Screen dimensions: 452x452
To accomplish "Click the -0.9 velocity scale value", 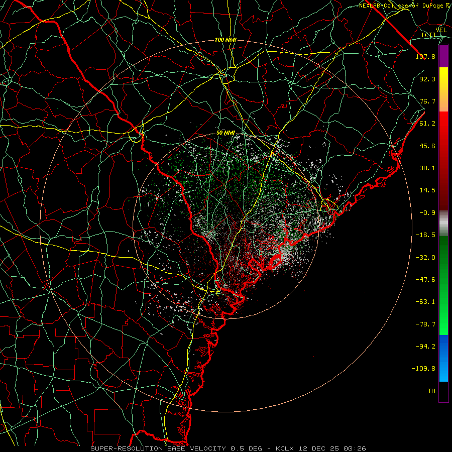I will (427, 213).
